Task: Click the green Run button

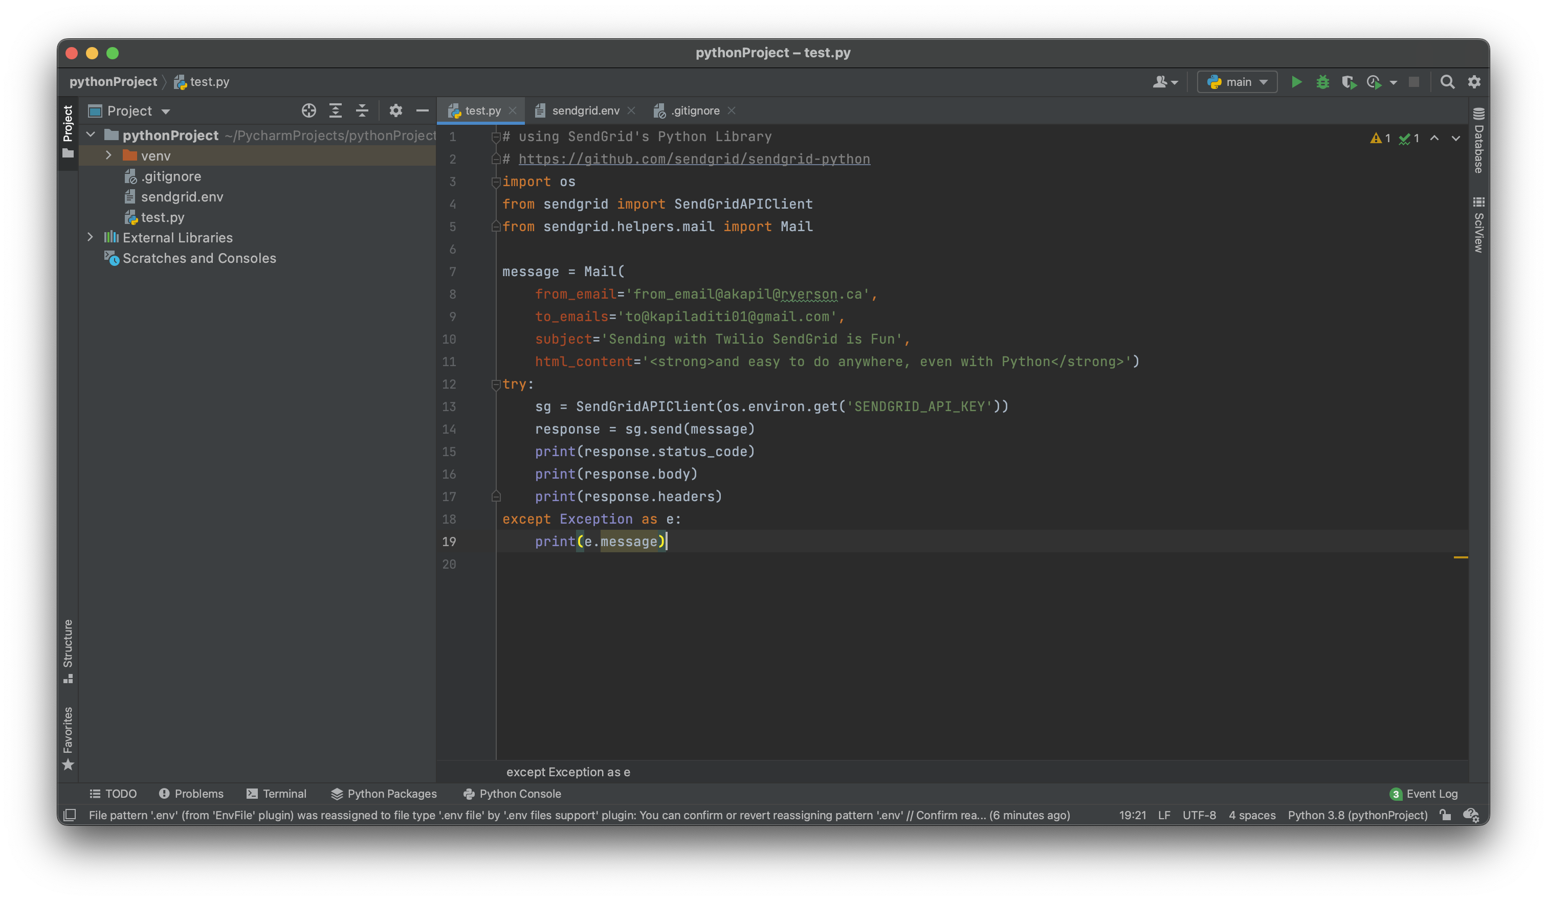Action: pos(1296,82)
